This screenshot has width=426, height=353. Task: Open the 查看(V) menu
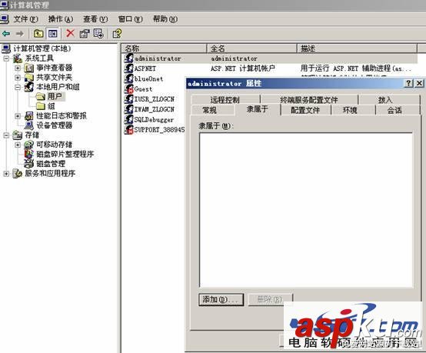[95, 19]
